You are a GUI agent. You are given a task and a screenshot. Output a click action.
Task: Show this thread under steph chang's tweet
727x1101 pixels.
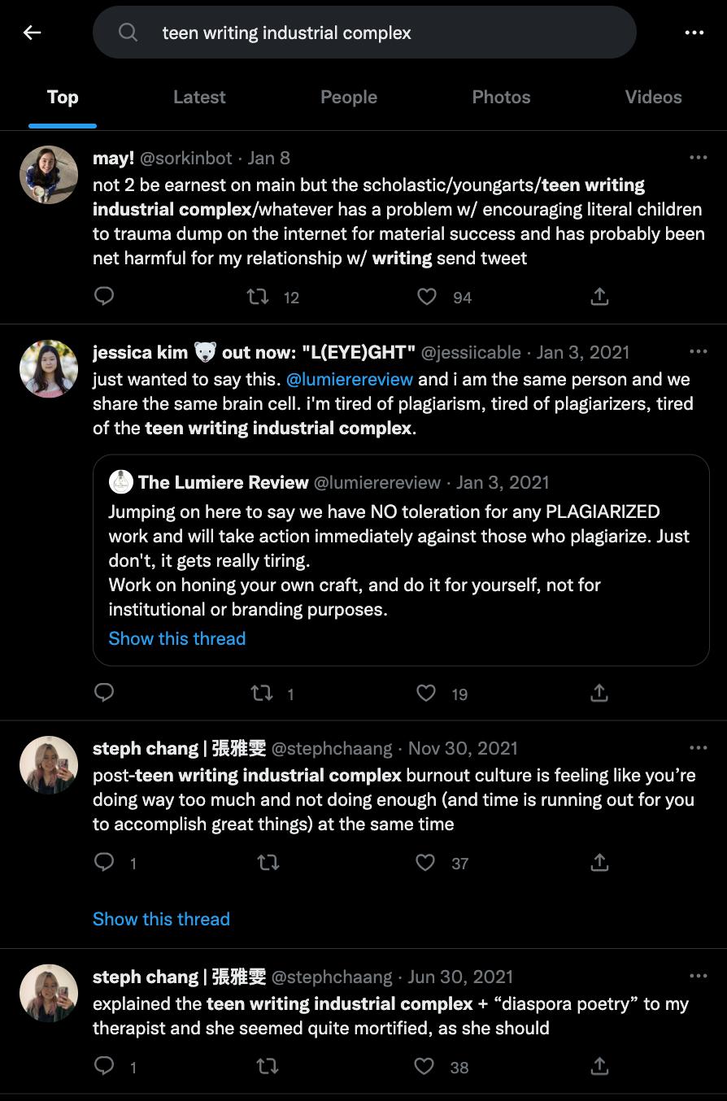161,920
